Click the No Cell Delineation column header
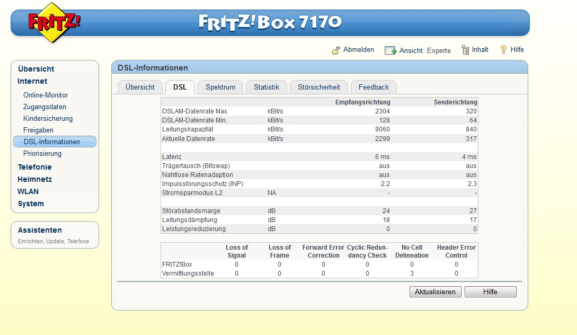577x335 pixels. pyautogui.click(x=412, y=251)
